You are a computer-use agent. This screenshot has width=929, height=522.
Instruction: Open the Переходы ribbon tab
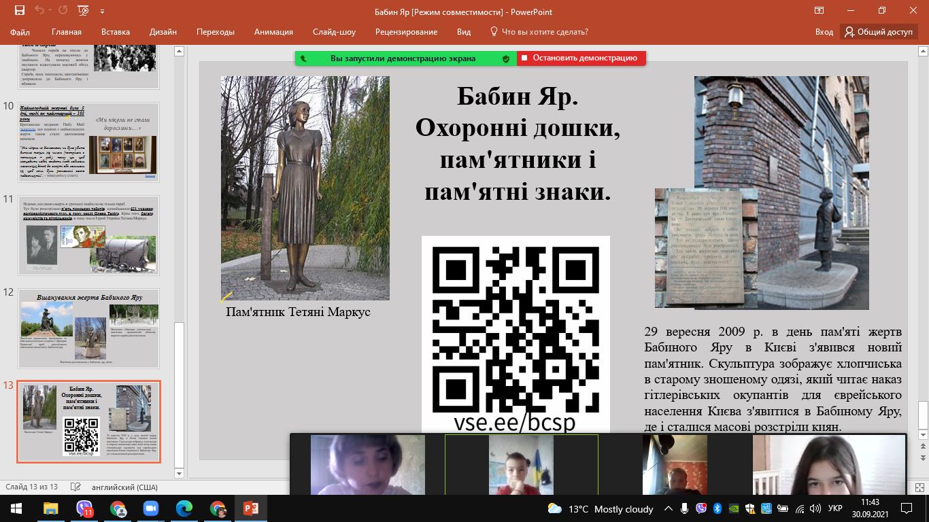click(216, 32)
